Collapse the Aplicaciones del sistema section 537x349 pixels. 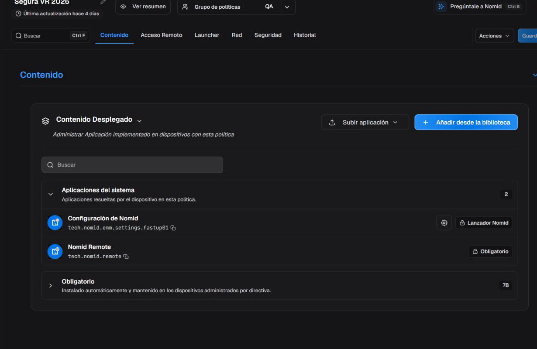coord(51,194)
